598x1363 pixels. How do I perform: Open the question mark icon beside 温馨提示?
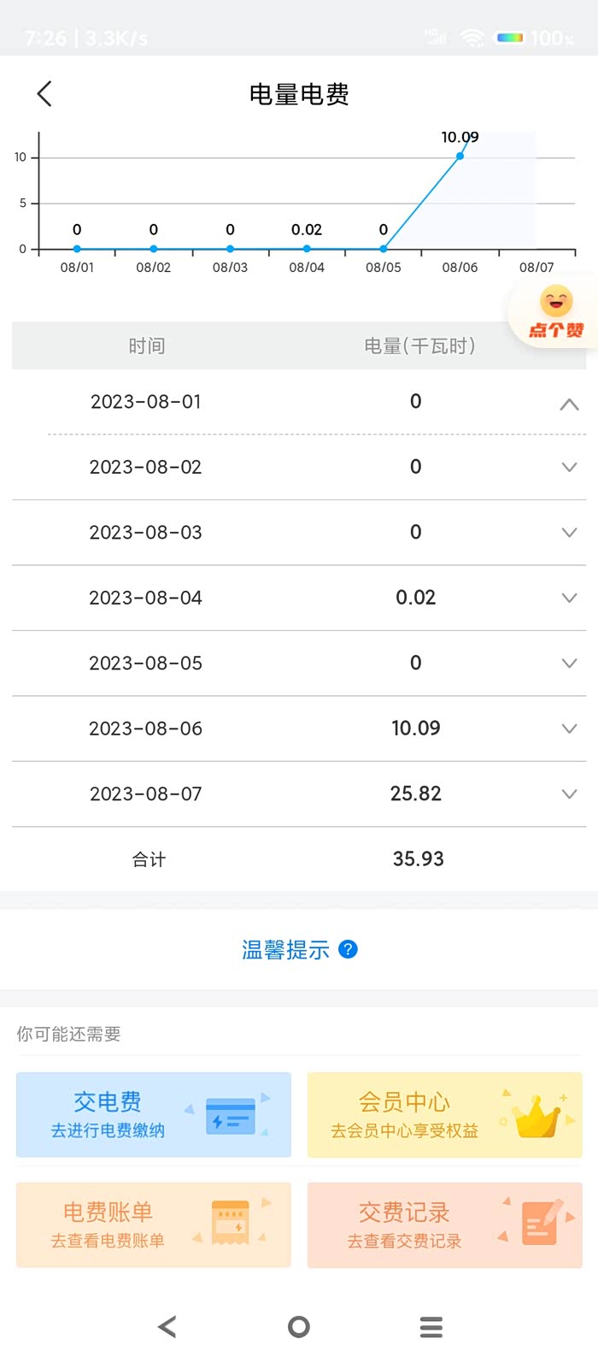(347, 949)
